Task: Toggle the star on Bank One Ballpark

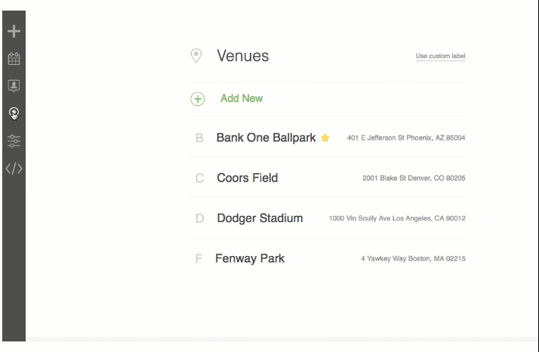Action: coord(325,138)
